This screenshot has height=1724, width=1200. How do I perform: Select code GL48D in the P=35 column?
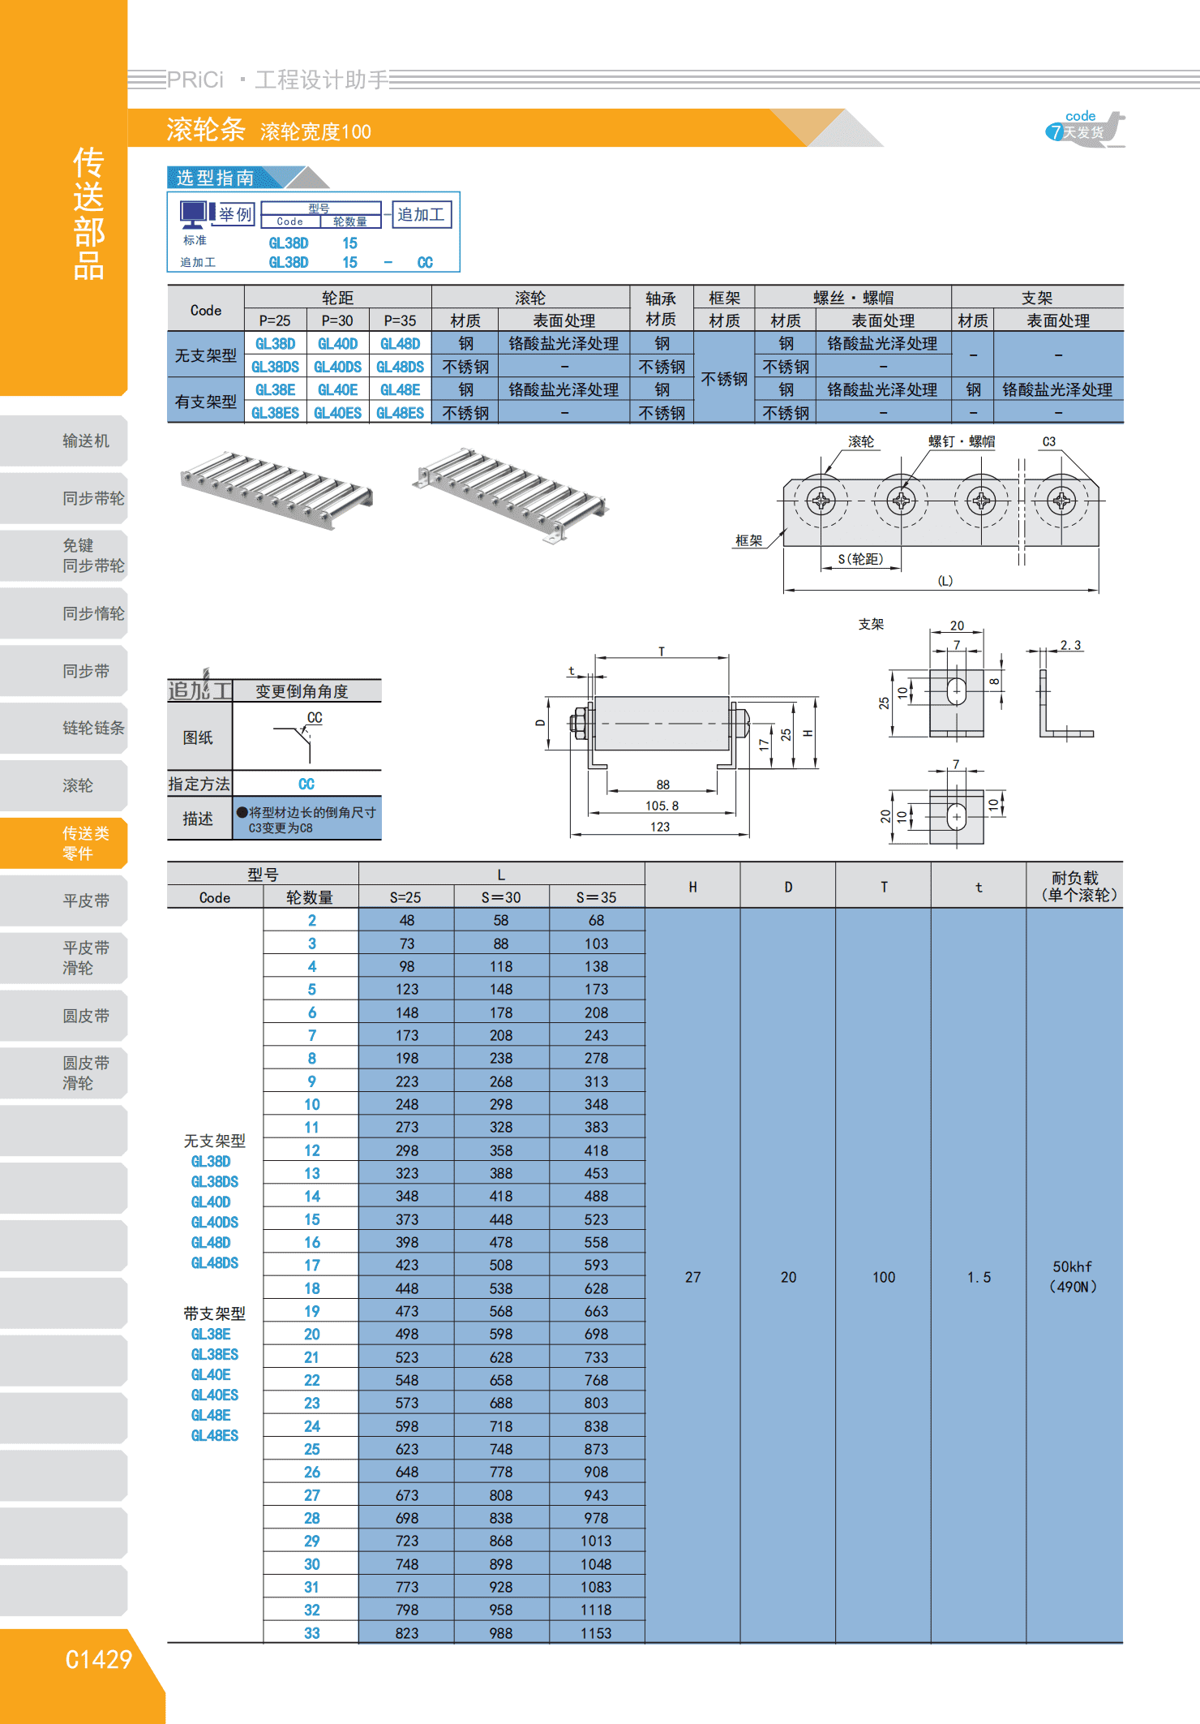pos(400,344)
